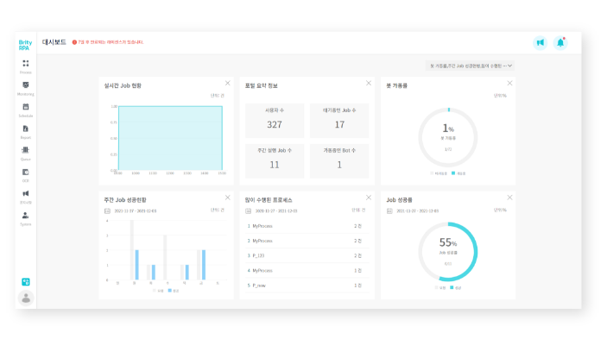607x339 pixels.
Task: Click the 1% bot utilization donut chart
Action: pyautogui.click(x=448, y=138)
